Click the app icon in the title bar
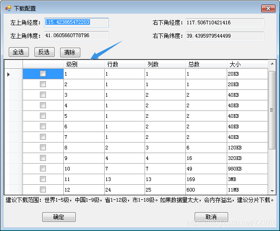Image resolution: width=280 pixels, height=231 pixels. click(8, 8)
